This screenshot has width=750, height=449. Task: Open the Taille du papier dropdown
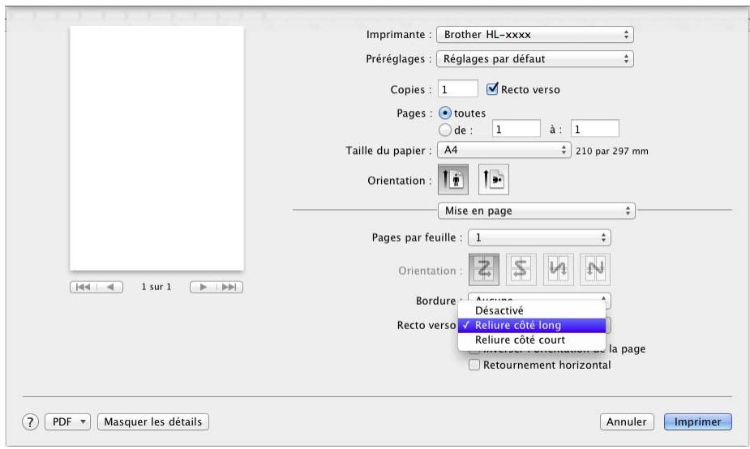coord(504,150)
